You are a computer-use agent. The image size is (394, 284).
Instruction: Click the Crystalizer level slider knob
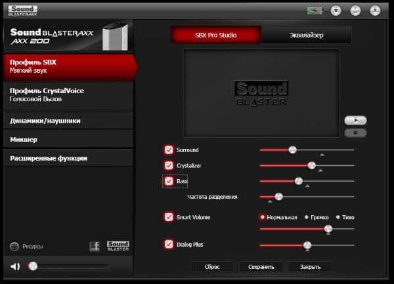311,165
